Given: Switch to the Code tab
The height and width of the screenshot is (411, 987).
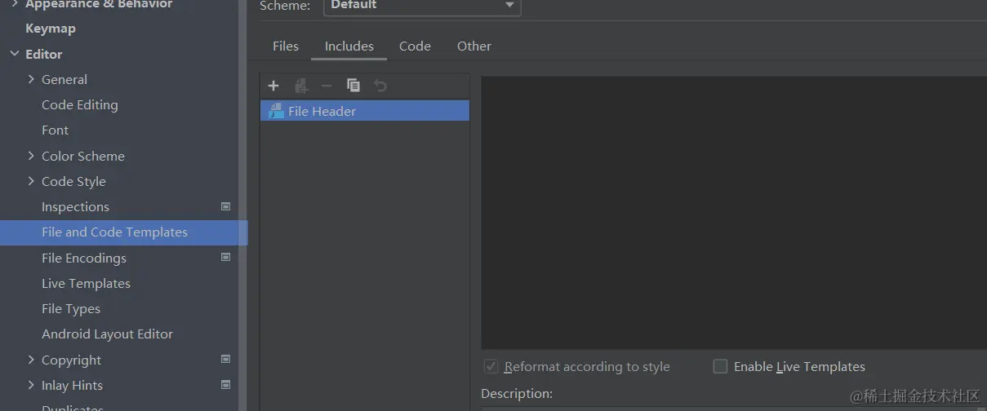Looking at the screenshot, I should click(415, 46).
